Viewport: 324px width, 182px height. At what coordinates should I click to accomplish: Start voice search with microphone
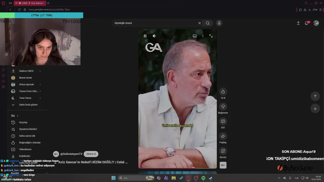pos(219,23)
